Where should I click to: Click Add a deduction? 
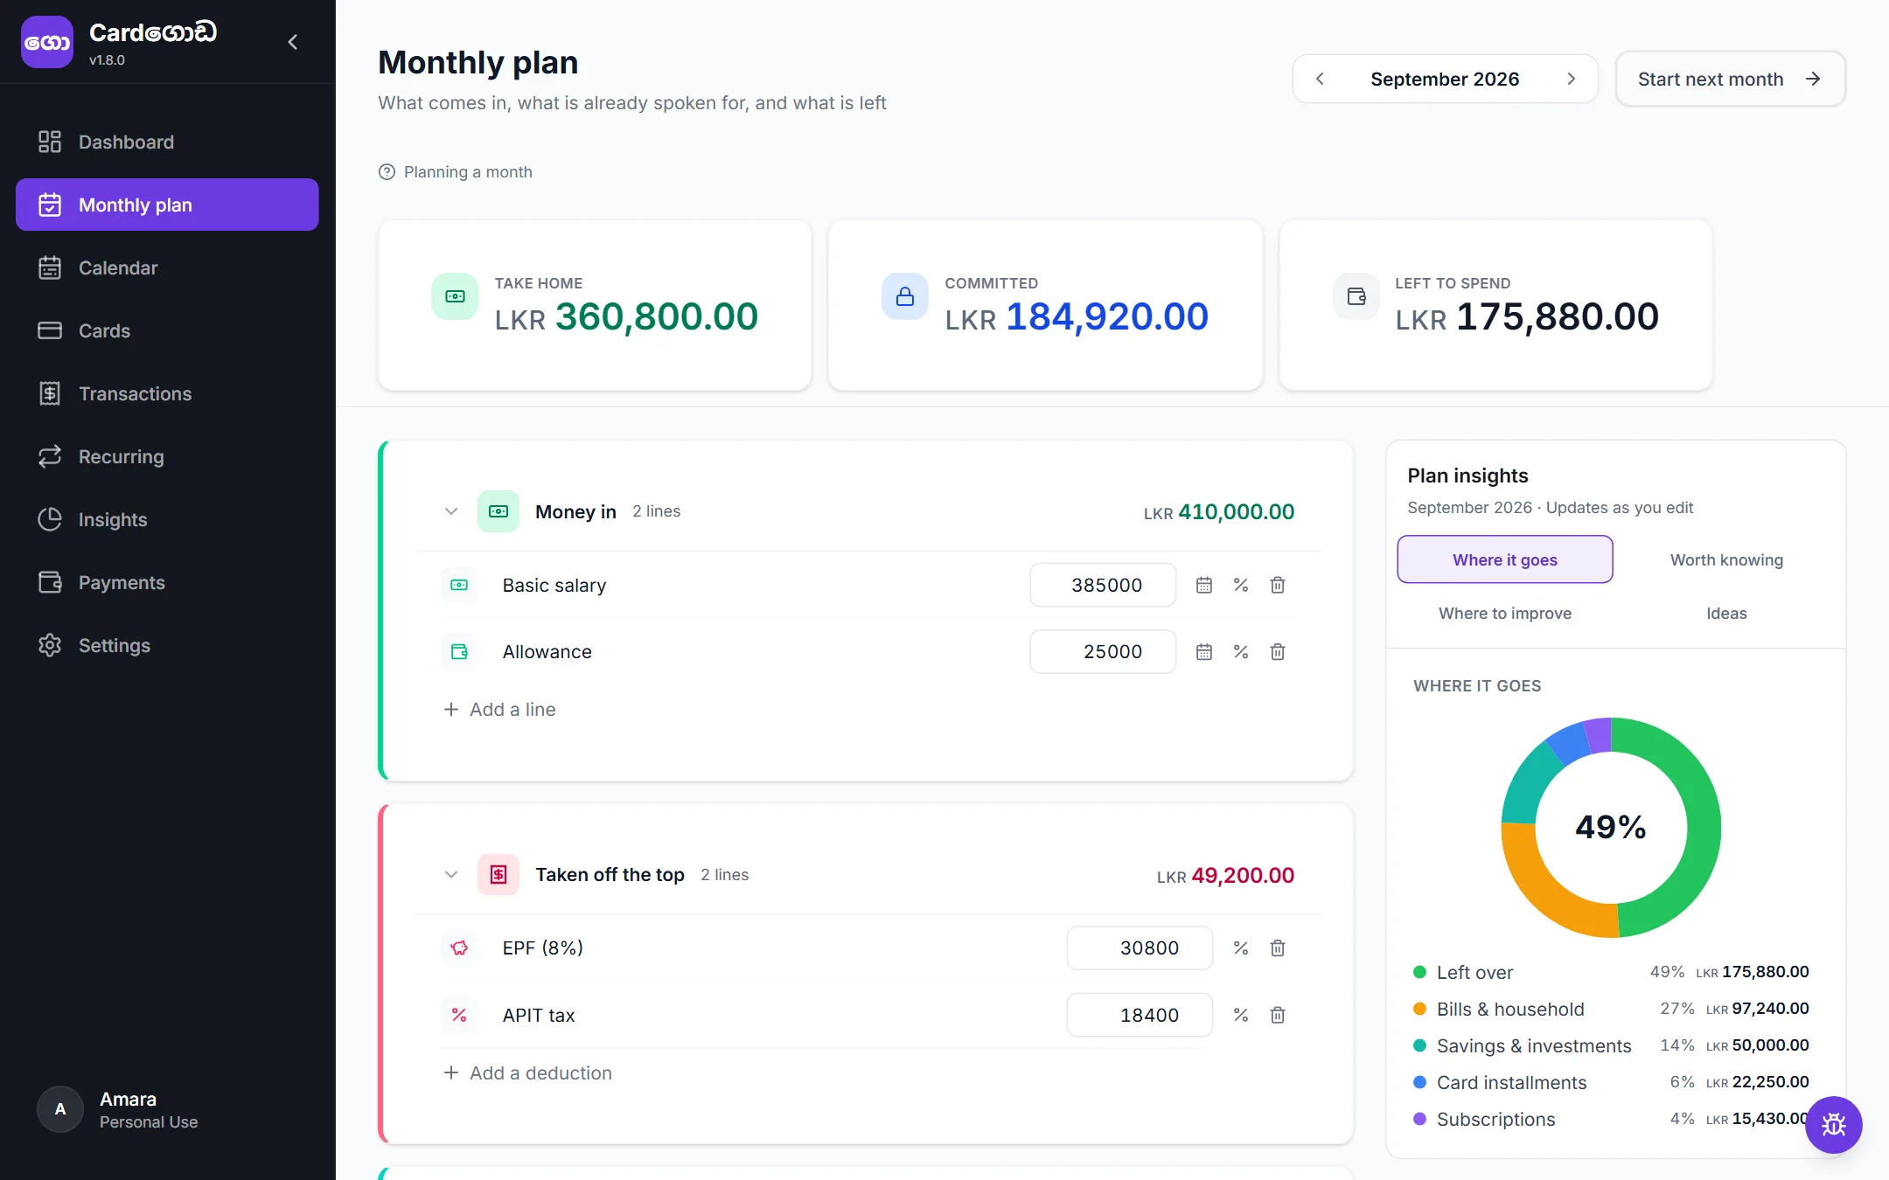(x=527, y=1073)
